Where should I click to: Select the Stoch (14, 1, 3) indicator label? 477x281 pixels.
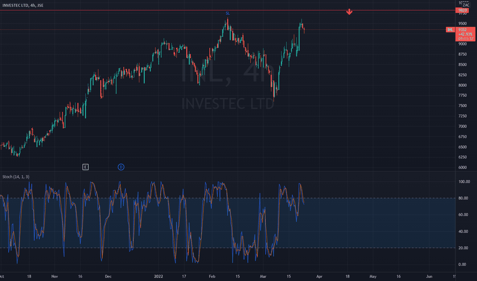16,177
